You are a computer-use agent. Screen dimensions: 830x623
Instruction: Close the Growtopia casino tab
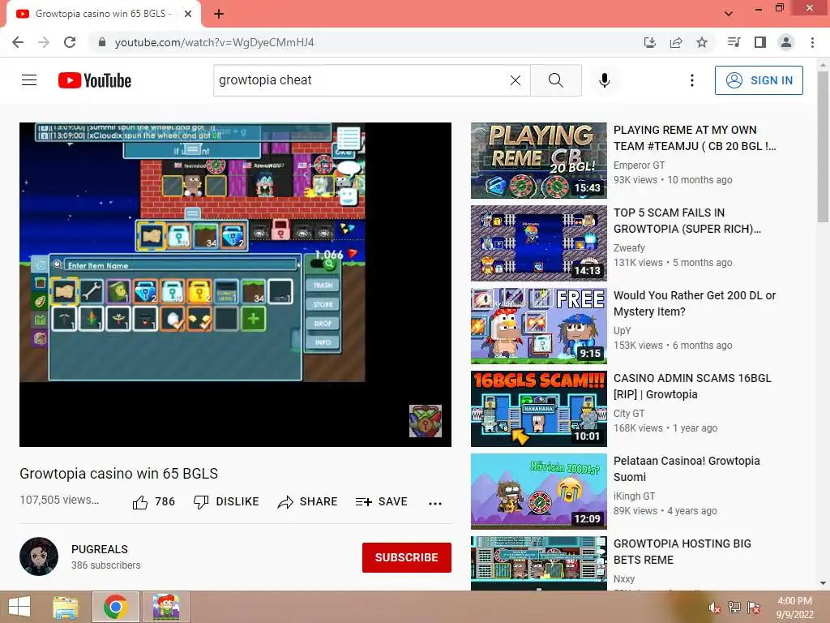pyautogui.click(x=188, y=14)
